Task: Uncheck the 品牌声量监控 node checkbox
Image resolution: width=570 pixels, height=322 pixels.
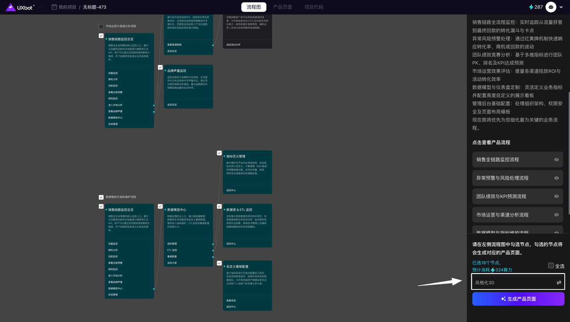Action: pyautogui.click(x=160, y=68)
